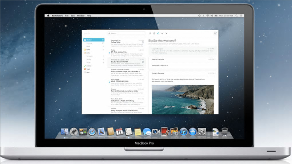Click the search field in Mailbox window
The image size is (292, 164).
[127, 33]
